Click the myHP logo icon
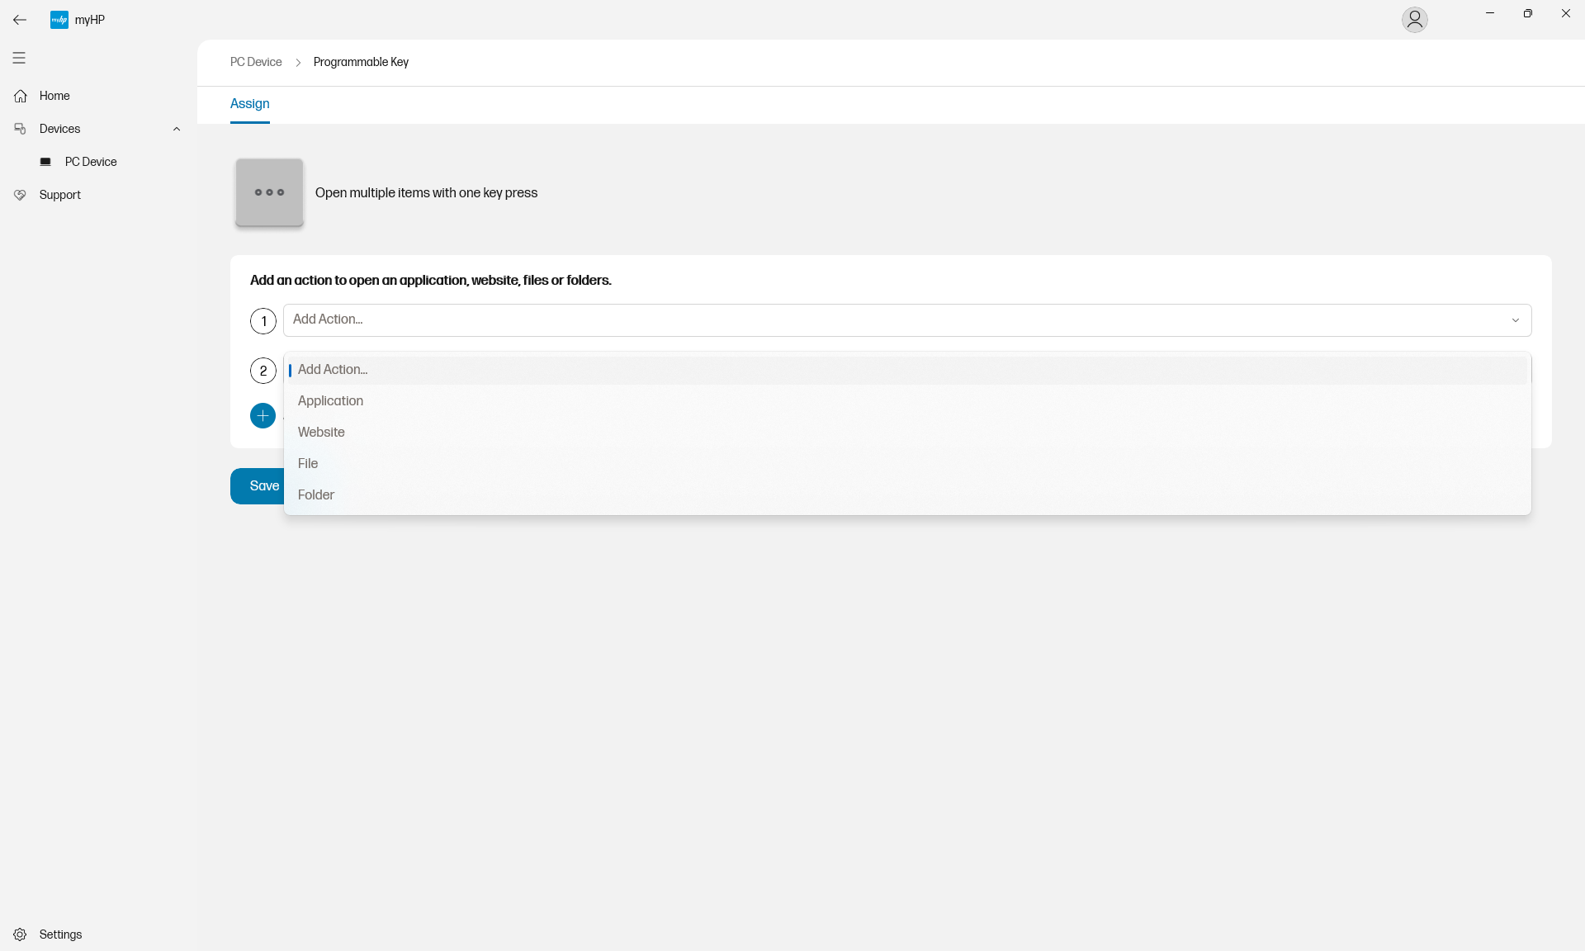This screenshot has width=1585, height=951. click(59, 20)
